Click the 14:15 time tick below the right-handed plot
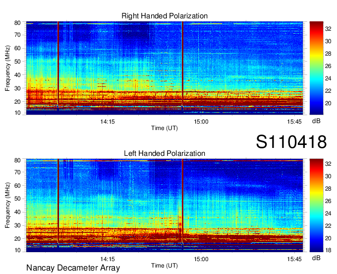The width and height of the screenshot is (337, 274). click(x=108, y=122)
